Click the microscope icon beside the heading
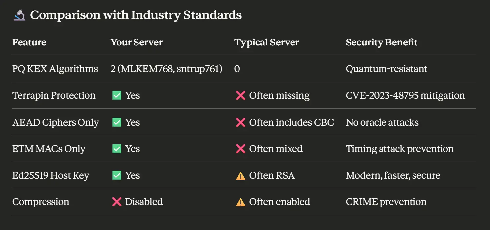Image resolution: width=490 pixels, height=230 pixels. pos(19,15)
